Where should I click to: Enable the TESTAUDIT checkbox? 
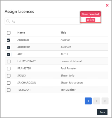point(9,90)
